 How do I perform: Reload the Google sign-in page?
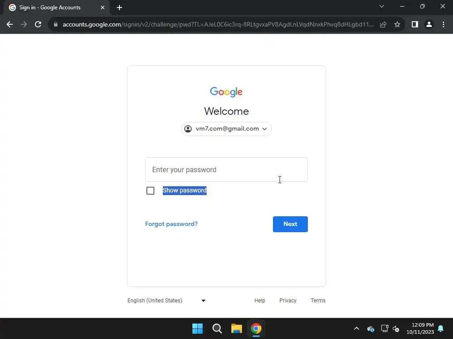(38, 25)
